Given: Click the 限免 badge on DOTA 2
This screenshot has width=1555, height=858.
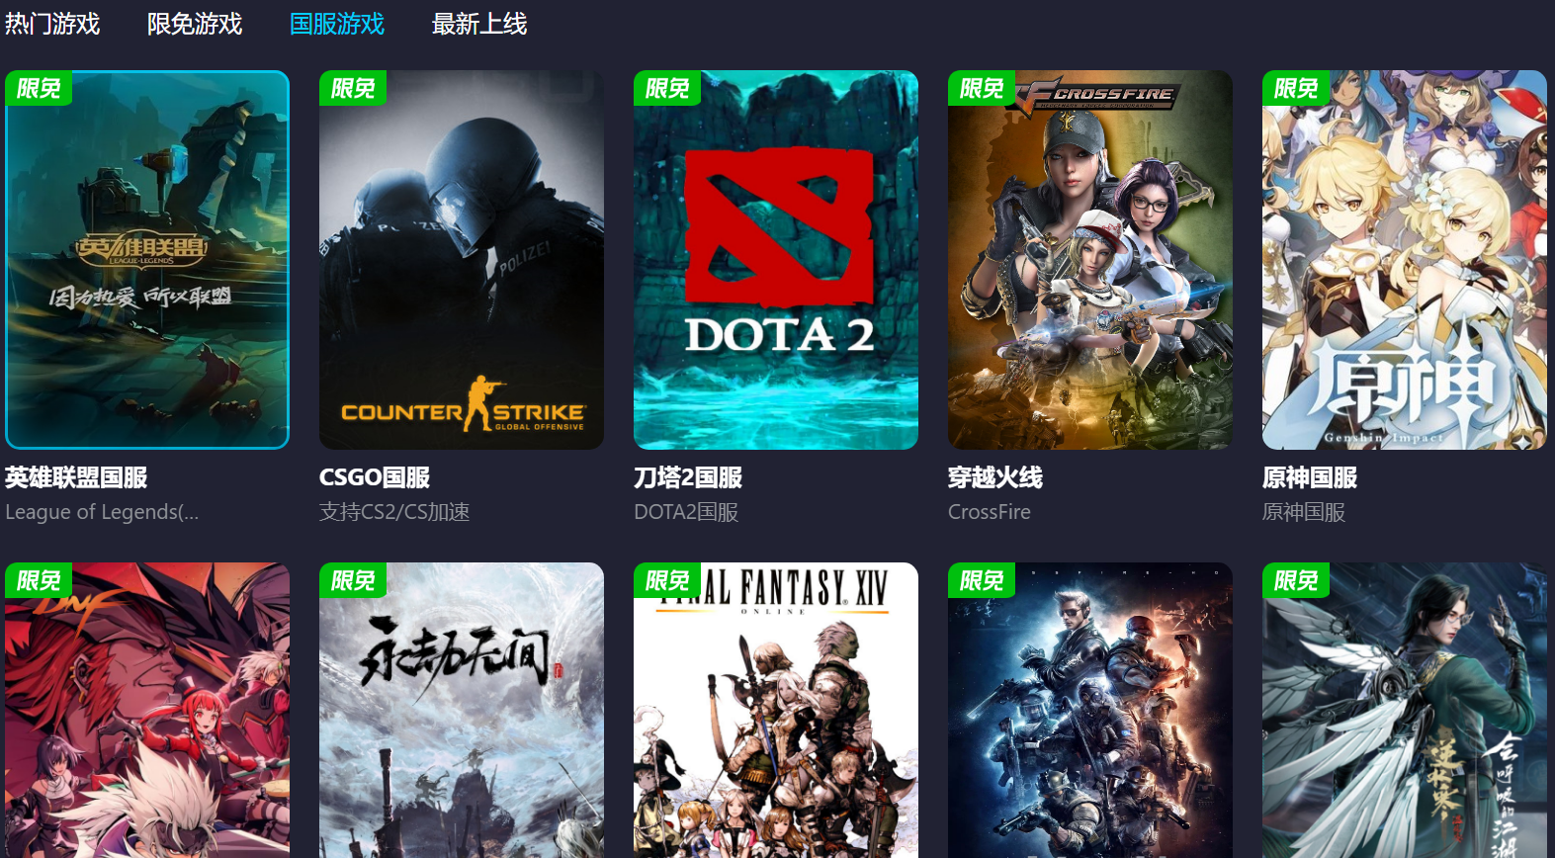Looking at the screenshot, I should coord(667,88).
